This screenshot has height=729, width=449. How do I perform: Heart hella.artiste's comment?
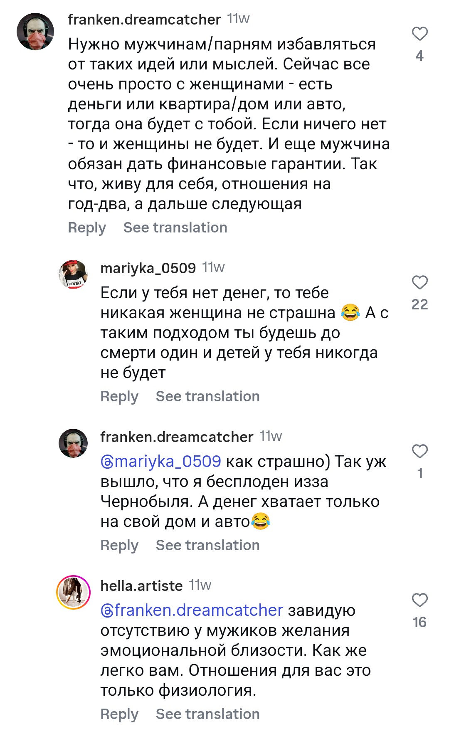419,600
